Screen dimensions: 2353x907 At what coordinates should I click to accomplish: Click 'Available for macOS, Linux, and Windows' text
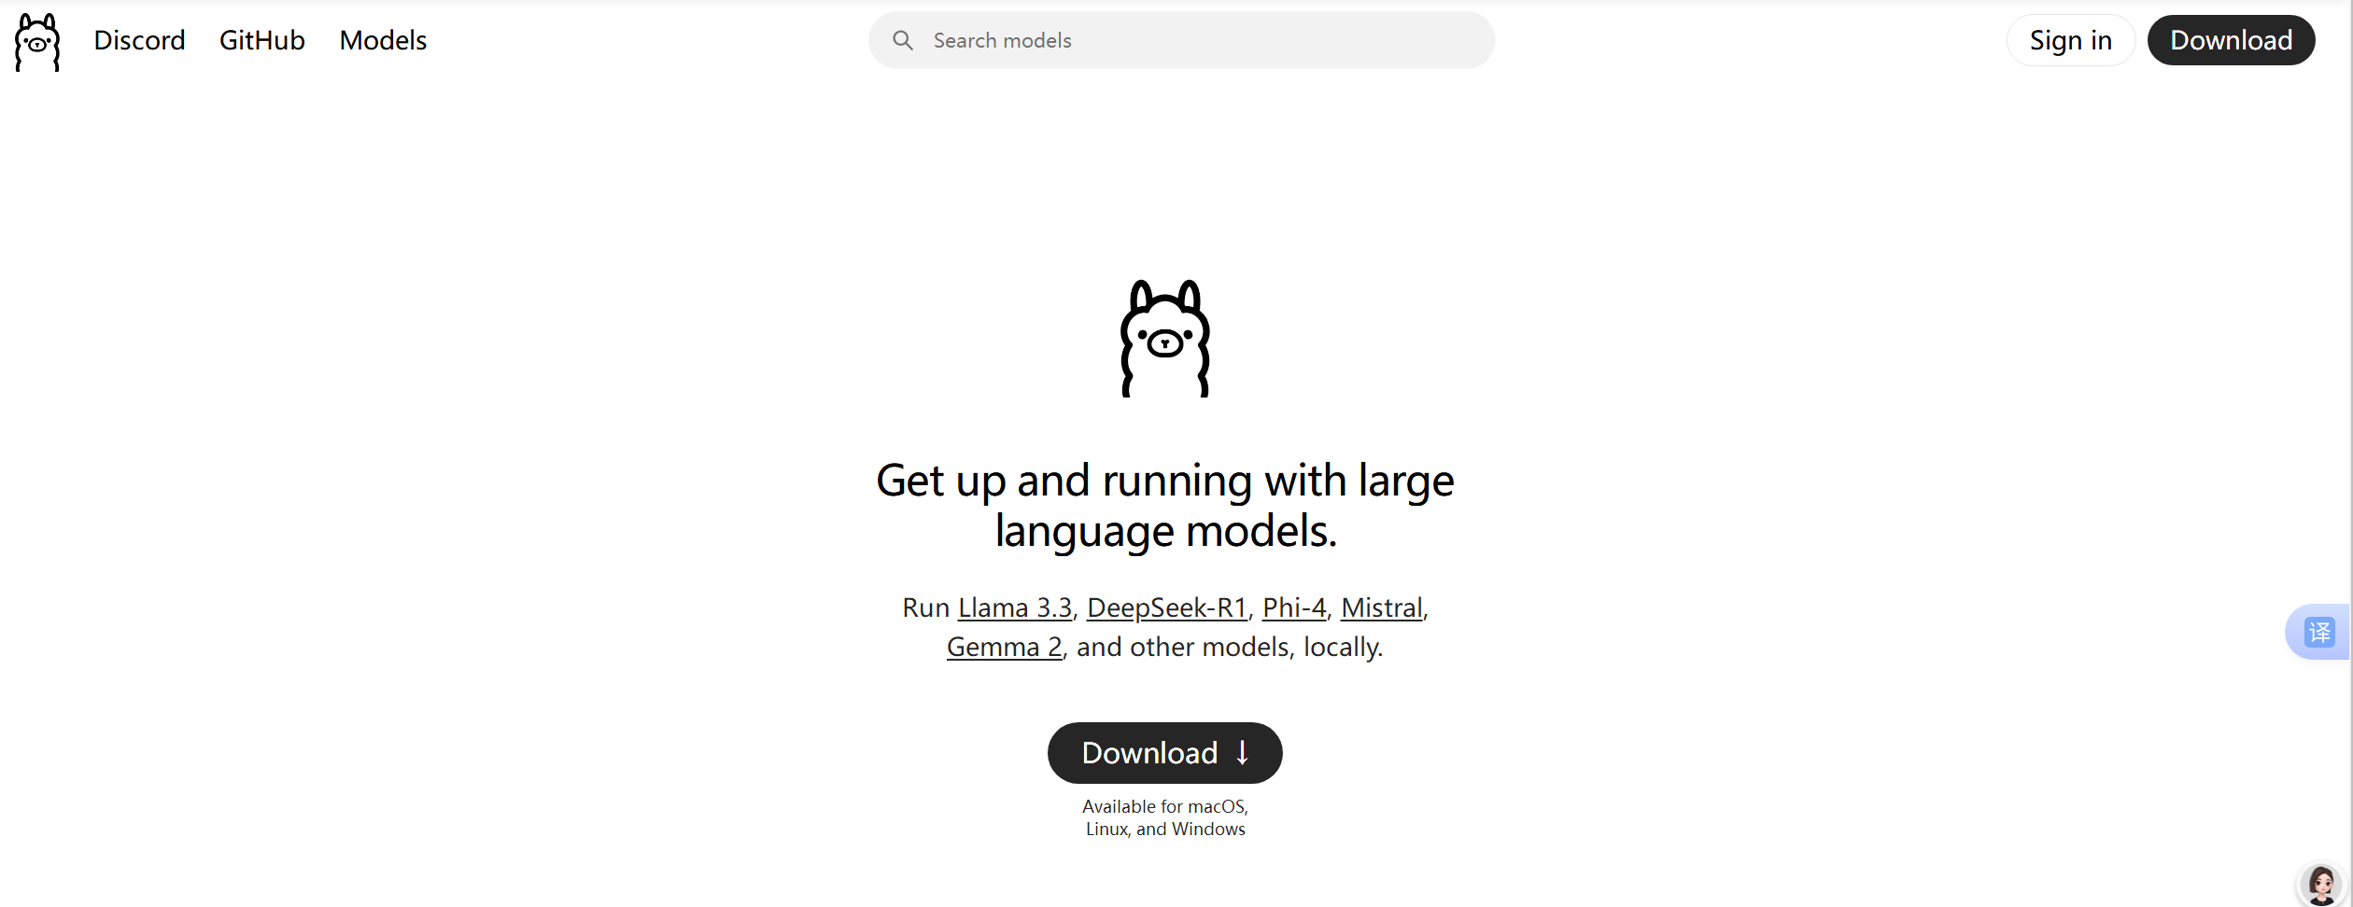[1165, 817]
